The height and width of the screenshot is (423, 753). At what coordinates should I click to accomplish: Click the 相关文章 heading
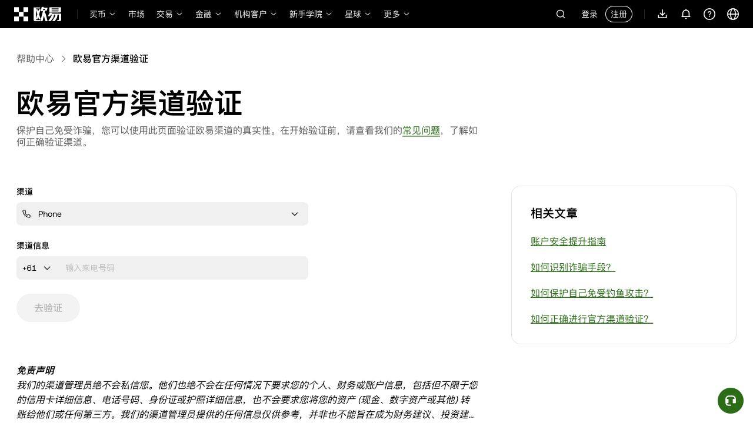(x=554, y=213)
